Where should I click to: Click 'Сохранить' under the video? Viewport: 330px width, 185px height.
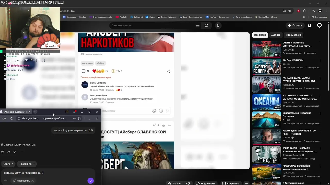pos(231,183)
